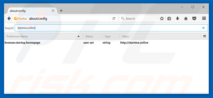Sort by Type column header
Viewport: 213px width, 98px height.
pyautogui.click(x=111, y=36)
